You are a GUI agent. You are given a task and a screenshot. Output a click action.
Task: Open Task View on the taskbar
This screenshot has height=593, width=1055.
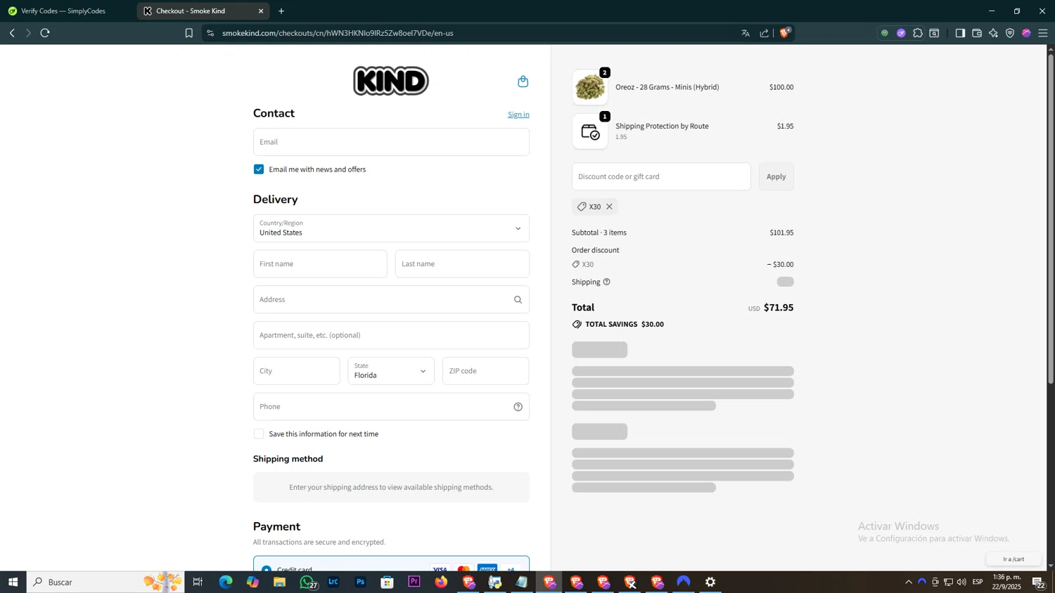198,582
